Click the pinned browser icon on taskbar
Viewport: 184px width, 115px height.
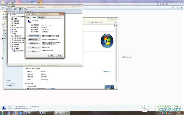tap(20, 113)
